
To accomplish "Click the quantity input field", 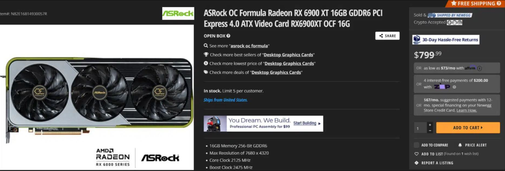I will click(x=420, y=128).
